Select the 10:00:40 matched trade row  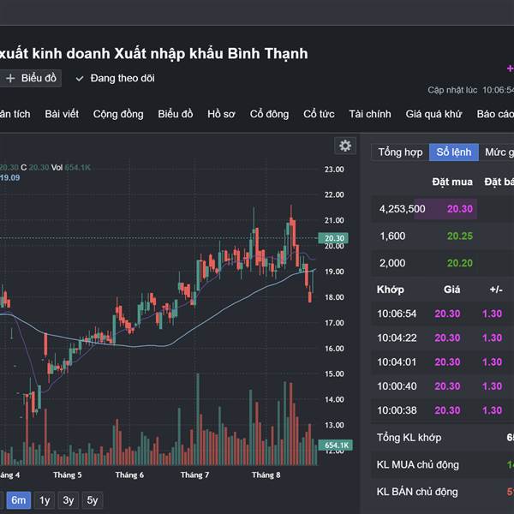[x=442, y=386]
